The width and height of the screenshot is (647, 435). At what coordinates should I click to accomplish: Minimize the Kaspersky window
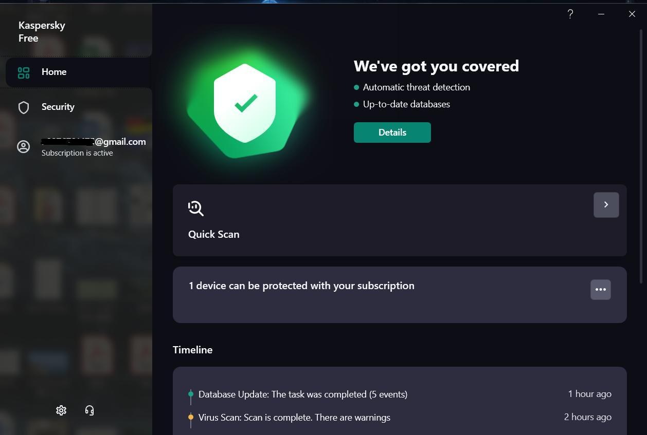pos(601,14)
